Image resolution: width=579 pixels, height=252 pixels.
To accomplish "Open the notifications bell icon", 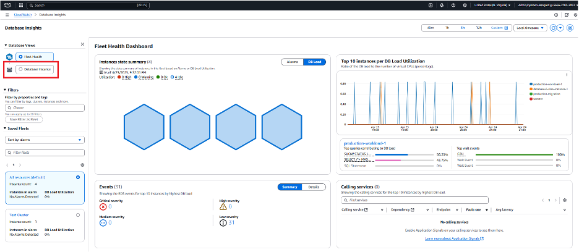I will (x=442, y=6).
